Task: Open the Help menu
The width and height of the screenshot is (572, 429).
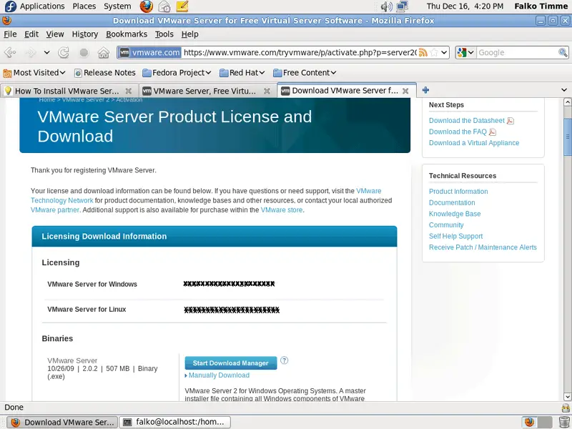Action: point(189,34)
